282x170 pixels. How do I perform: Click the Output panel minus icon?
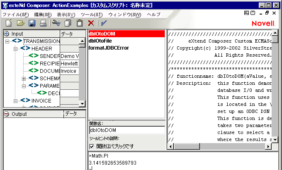[x=7, y=114]
